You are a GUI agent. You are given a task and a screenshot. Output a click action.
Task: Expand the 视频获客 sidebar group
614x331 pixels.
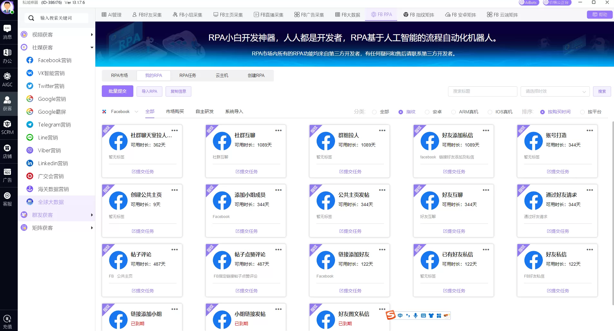pos(92,34)
